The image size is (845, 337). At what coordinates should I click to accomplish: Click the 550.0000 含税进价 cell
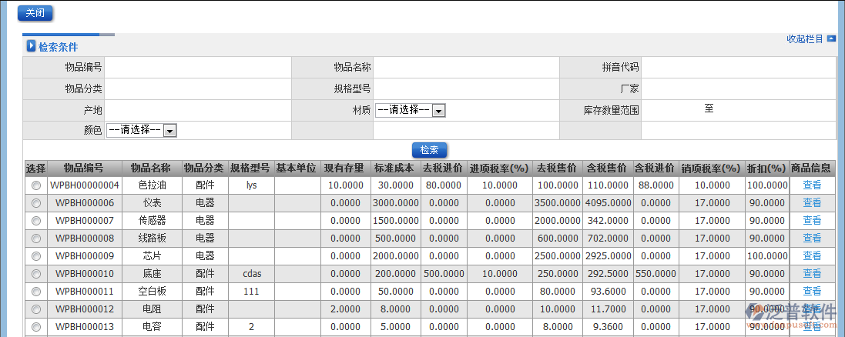[656, 273]
